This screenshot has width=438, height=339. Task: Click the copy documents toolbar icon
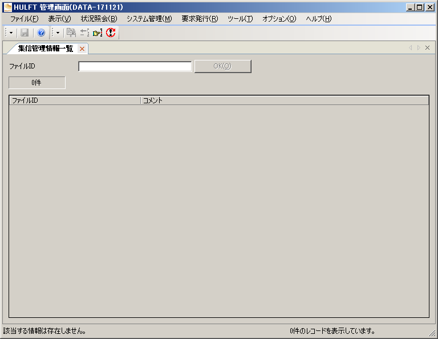71,33
